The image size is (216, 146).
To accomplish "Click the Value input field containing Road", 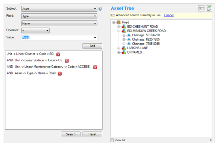I will 57,38.
